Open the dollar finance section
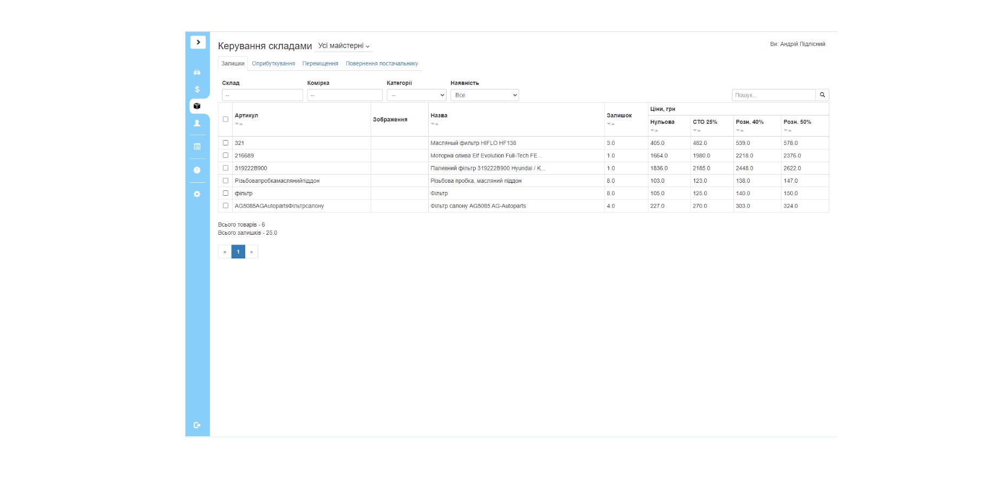 tap(197, 89)
